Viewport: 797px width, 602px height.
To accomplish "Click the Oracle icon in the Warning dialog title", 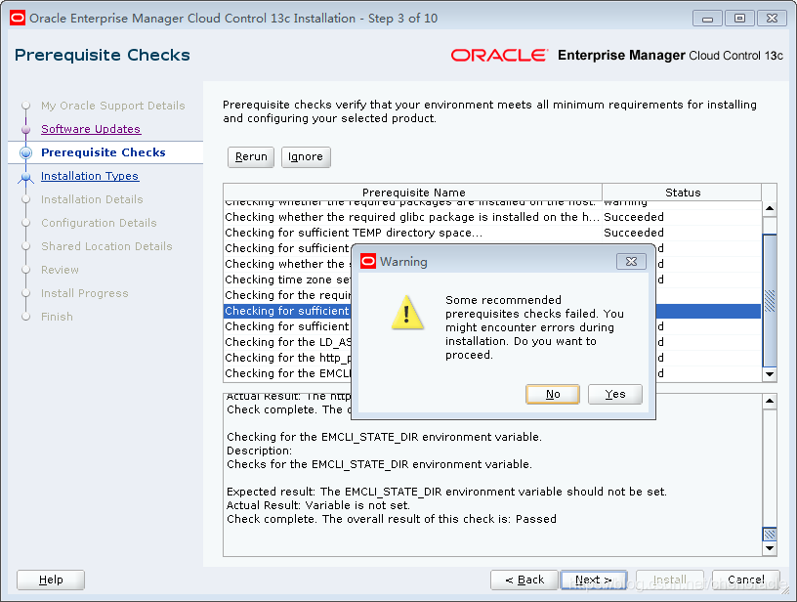I will (x=368, y=261).
